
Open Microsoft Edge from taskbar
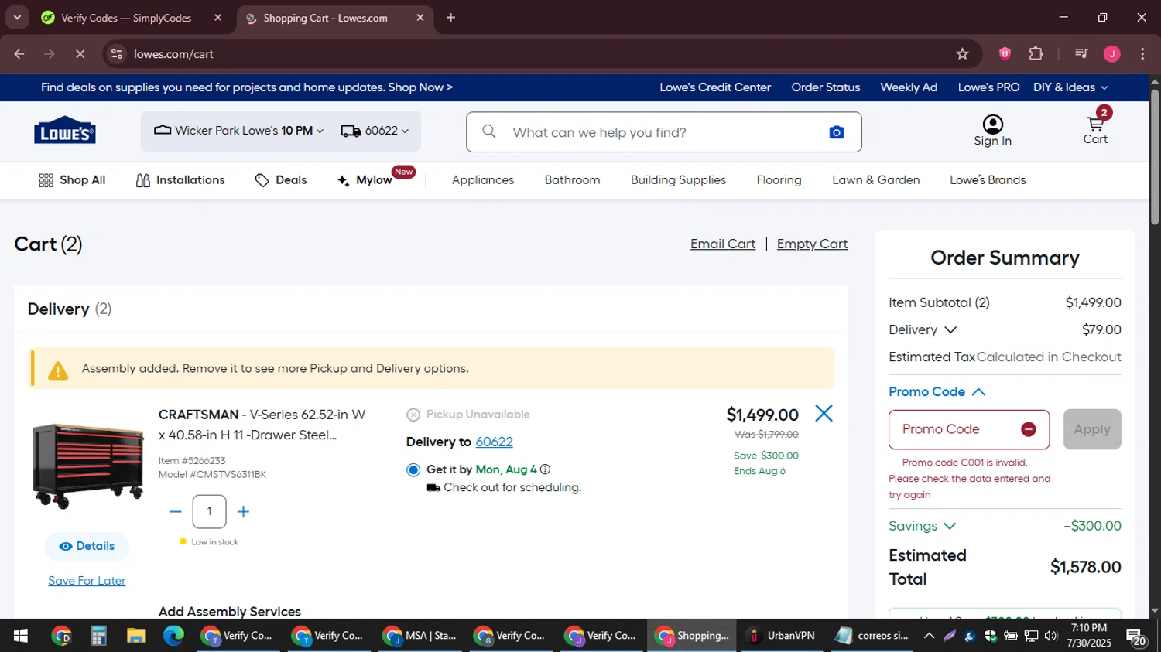coord(173,636)
